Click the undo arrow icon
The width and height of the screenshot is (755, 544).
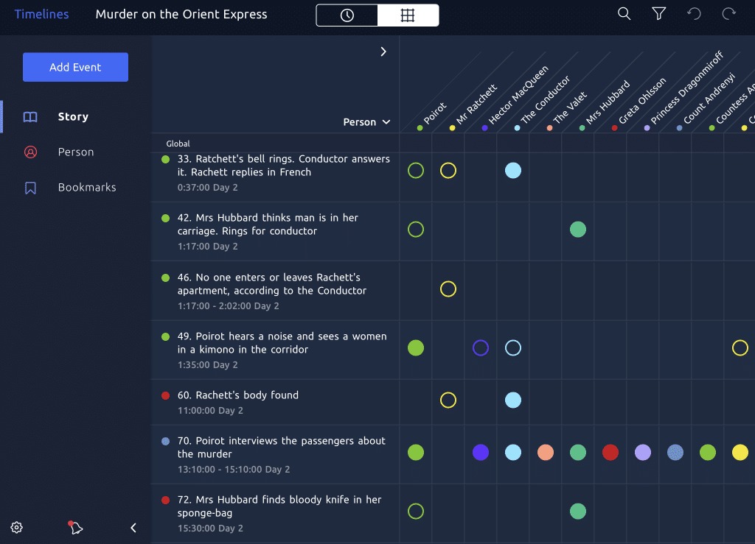pyautogui.click(x=694, y=14)
